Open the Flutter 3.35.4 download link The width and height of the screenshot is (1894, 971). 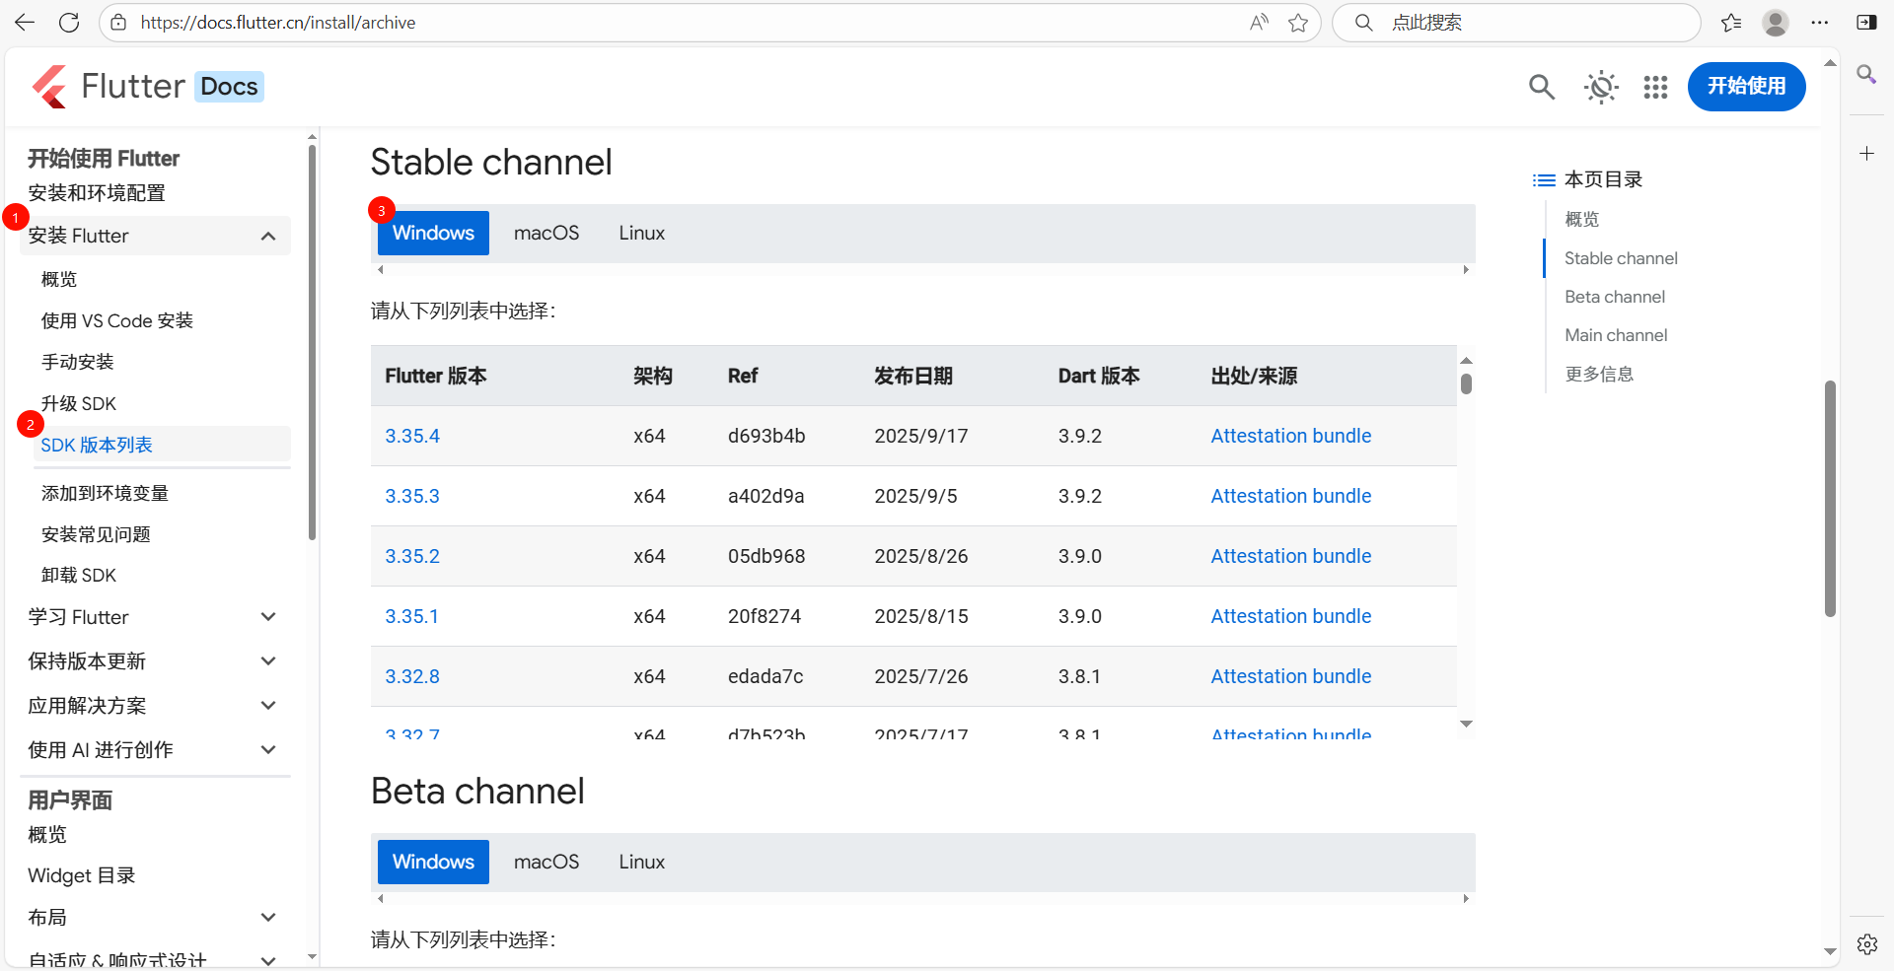tap(412, 436)
